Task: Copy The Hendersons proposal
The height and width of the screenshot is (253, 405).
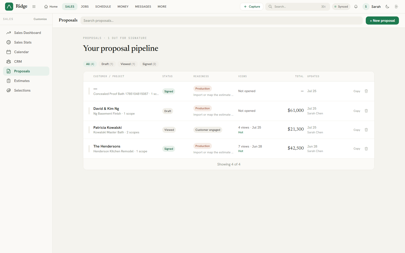Action: click(x=357, y=149)
